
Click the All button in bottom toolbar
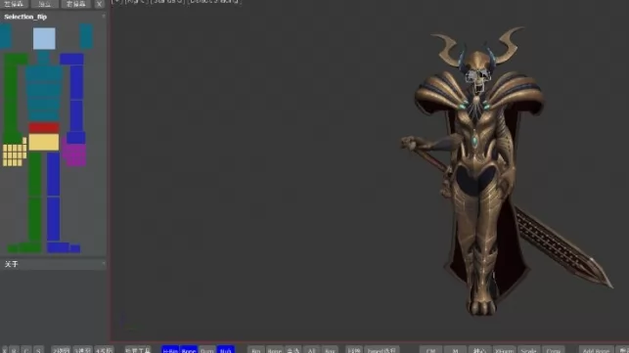coord(312,350)
